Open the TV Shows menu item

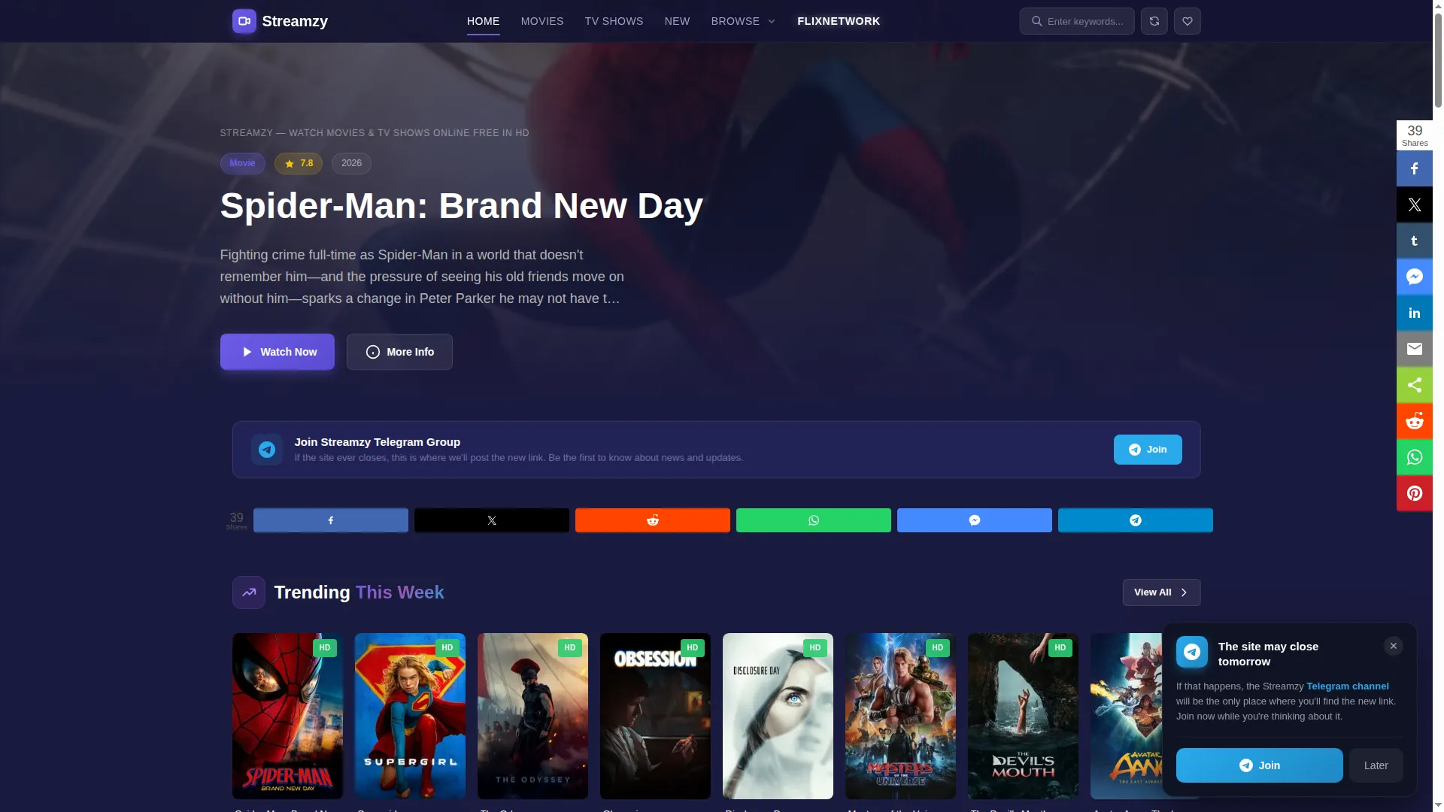[614, 21]
